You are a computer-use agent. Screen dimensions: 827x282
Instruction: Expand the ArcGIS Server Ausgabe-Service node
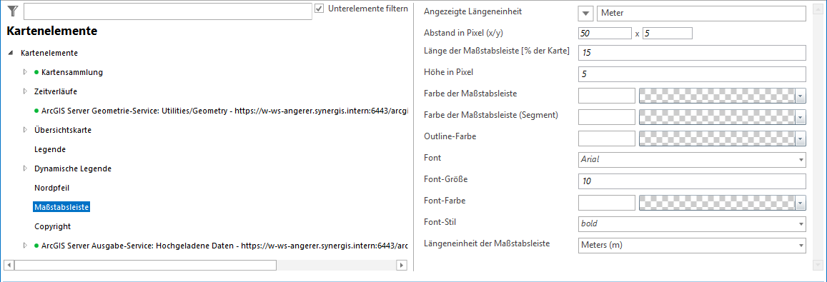25,246
